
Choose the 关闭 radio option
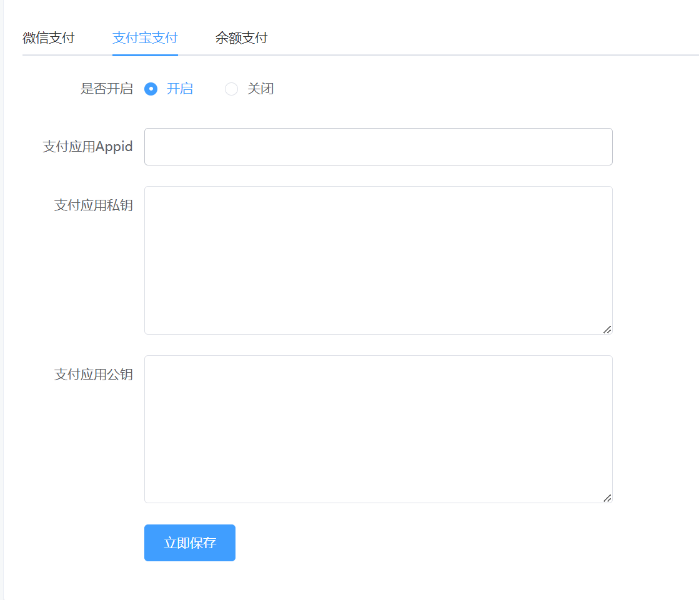click(231, 89)
